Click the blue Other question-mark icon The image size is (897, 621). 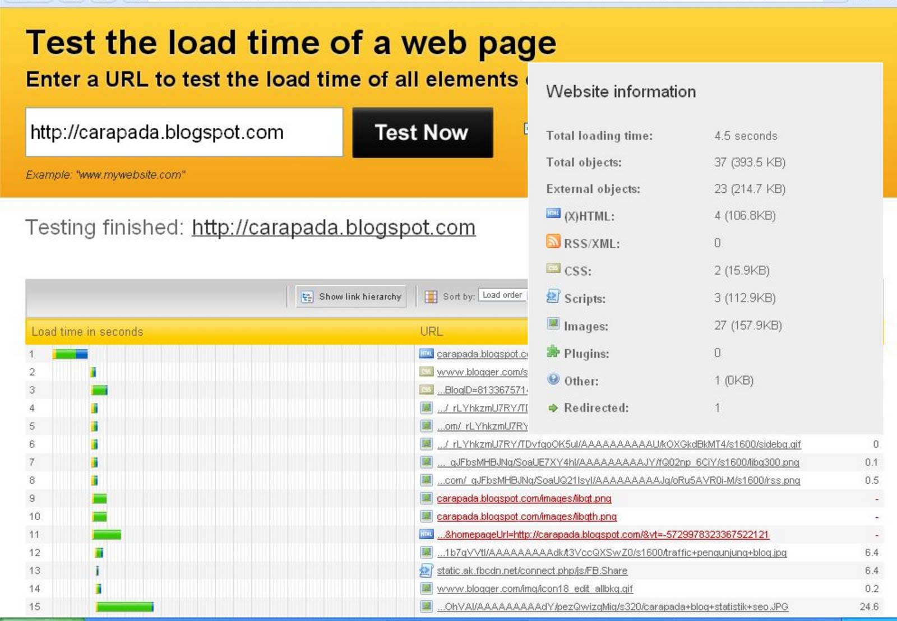coord(553,379)
